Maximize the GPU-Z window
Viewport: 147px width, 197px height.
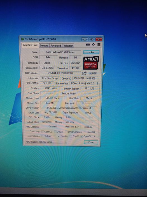coord(92,39)
